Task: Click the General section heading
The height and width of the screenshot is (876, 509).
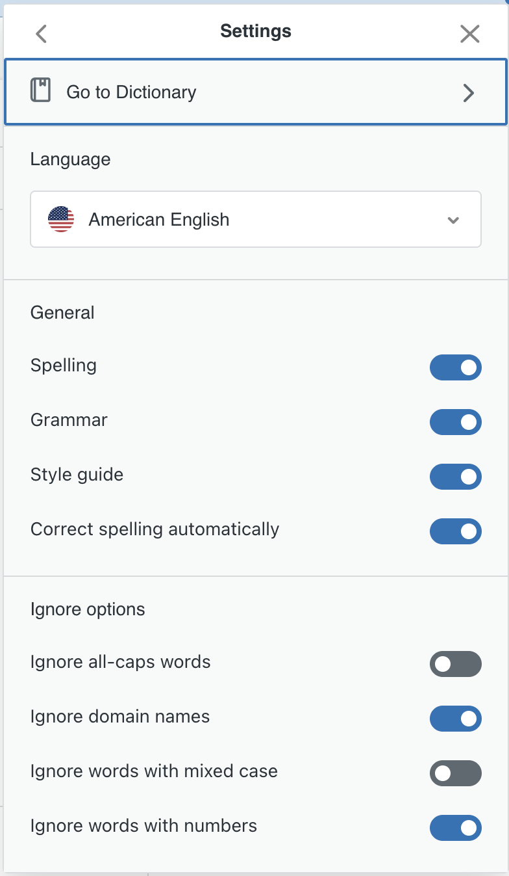Action: [62, 313]
